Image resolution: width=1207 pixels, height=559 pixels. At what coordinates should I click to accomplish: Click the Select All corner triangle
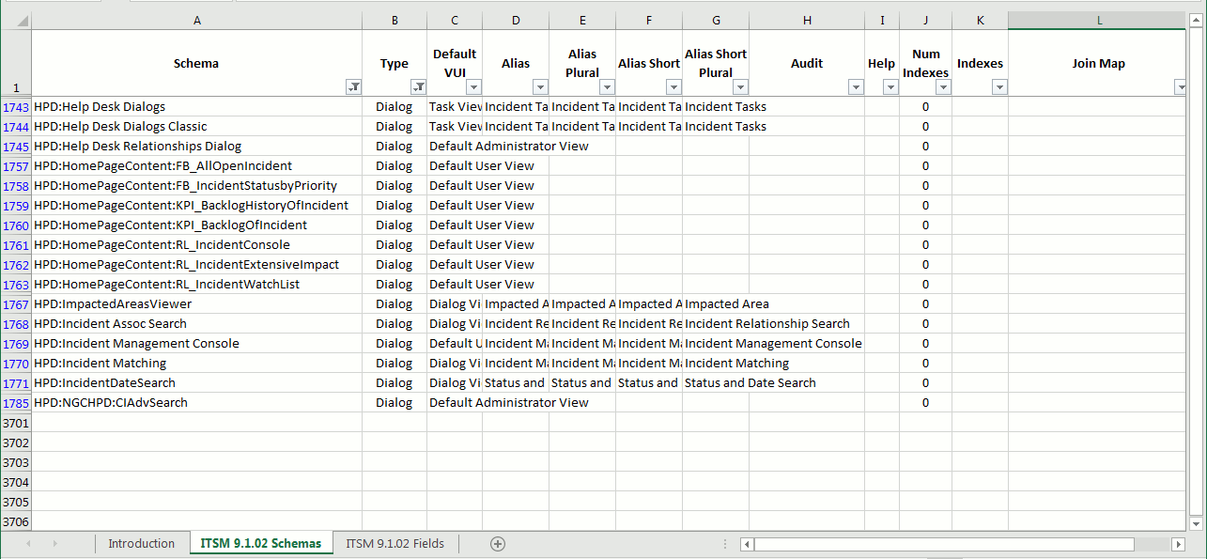point(21,21)
